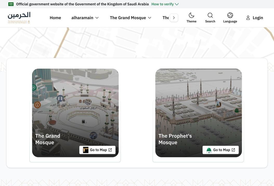Viewport: 274px width, 186px height.
Task: Click the Login user icon
Action: 248,18
